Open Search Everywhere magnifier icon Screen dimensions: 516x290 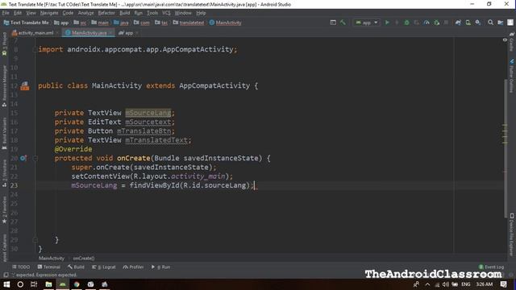[x=490, y=23]
